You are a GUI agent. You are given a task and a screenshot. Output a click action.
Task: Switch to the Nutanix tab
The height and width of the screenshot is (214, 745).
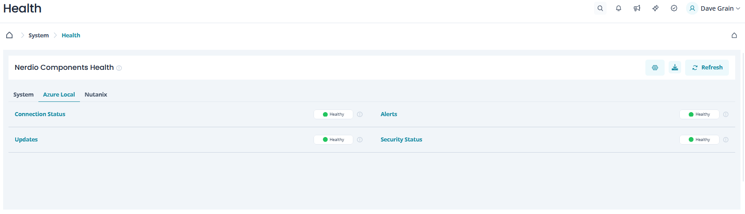coord(96,94)
